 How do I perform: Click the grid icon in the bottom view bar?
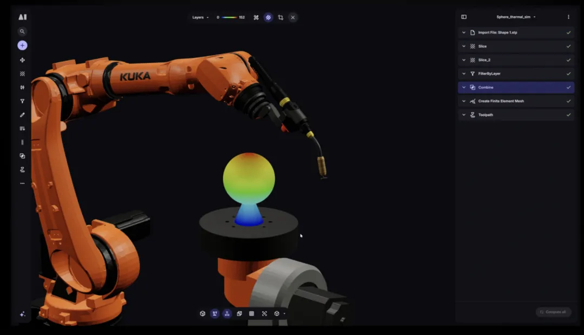pyautogui.click(x=252, y=314)
